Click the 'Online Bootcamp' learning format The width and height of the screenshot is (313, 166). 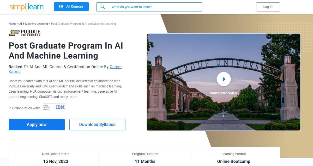coord(234,162)
